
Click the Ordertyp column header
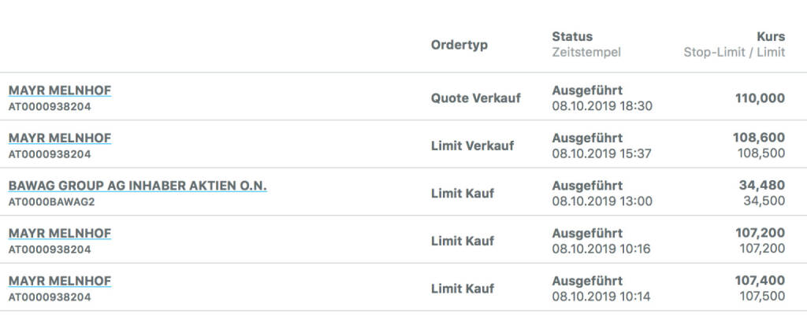click(x=459, y=45)
